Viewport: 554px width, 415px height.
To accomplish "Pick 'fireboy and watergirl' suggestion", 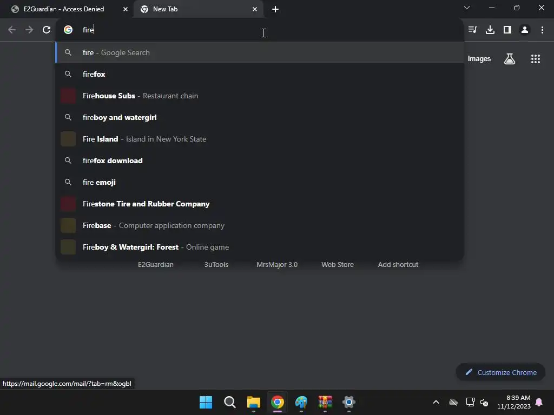I will tap(260, 117).
